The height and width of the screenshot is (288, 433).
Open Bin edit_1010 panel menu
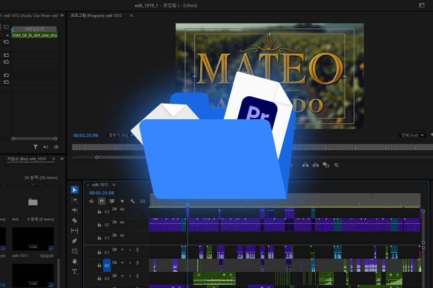coord(54,159)
